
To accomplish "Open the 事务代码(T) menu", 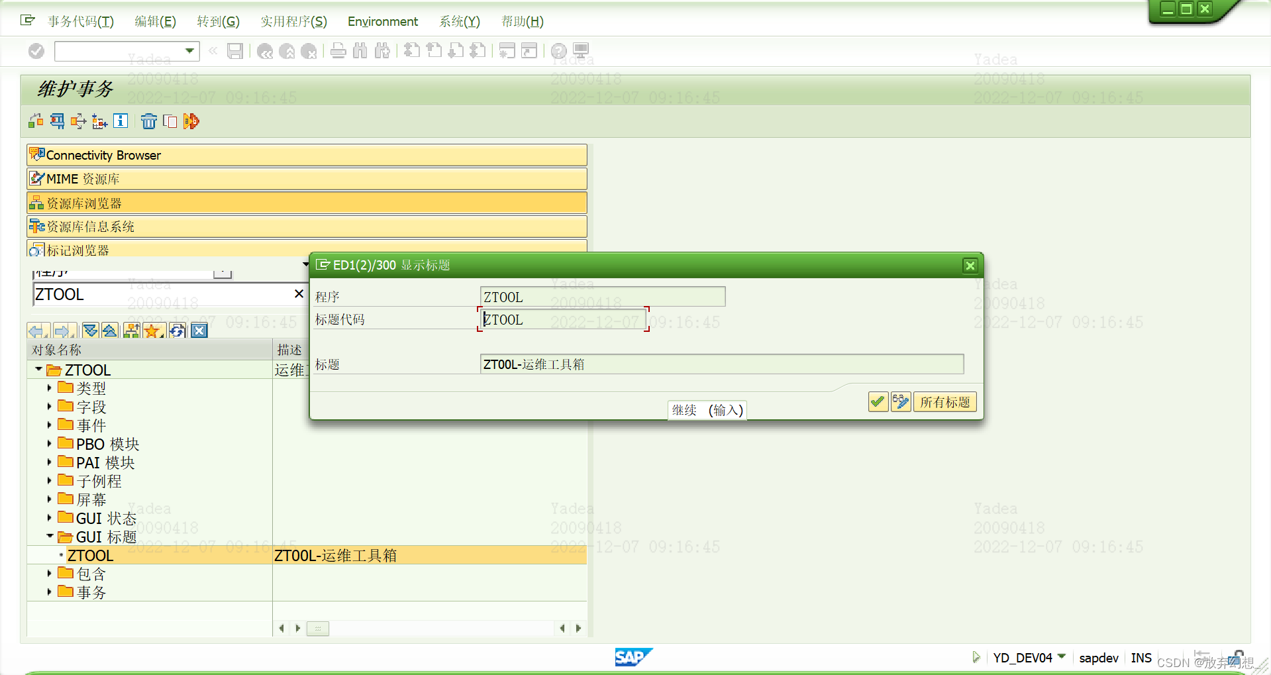I will 81,21.
